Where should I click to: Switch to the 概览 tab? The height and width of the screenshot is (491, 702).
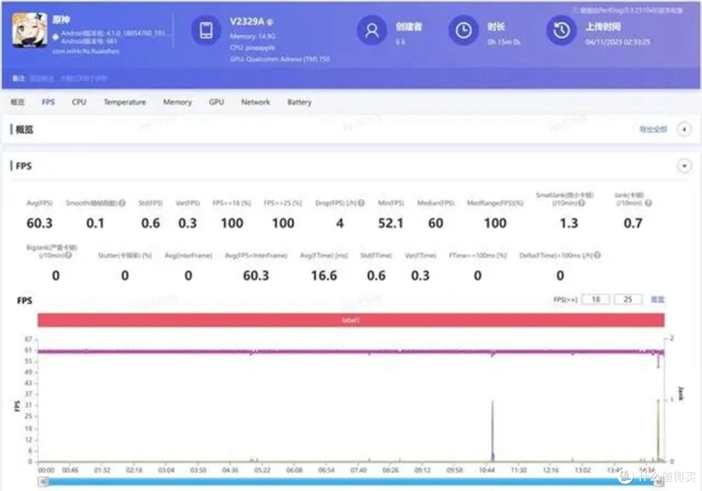click(x=18, y=102)
